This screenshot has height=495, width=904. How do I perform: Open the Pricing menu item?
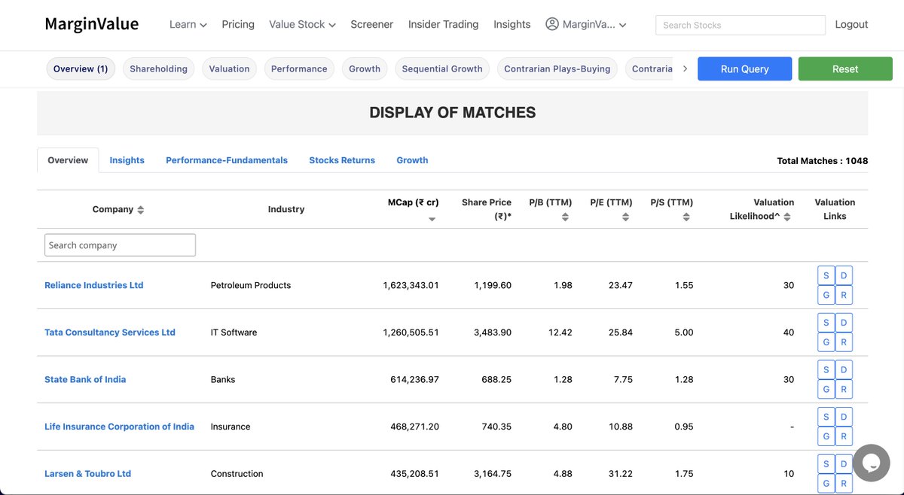pos(238,24)
